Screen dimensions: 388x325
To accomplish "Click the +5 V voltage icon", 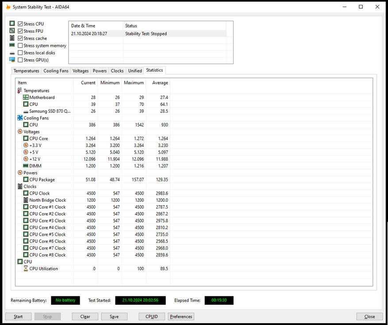I will point(26,152).
